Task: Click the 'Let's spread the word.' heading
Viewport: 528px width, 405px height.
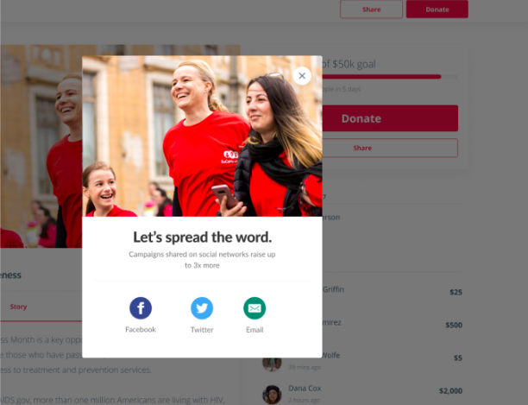Action: (x=203, y=237)
